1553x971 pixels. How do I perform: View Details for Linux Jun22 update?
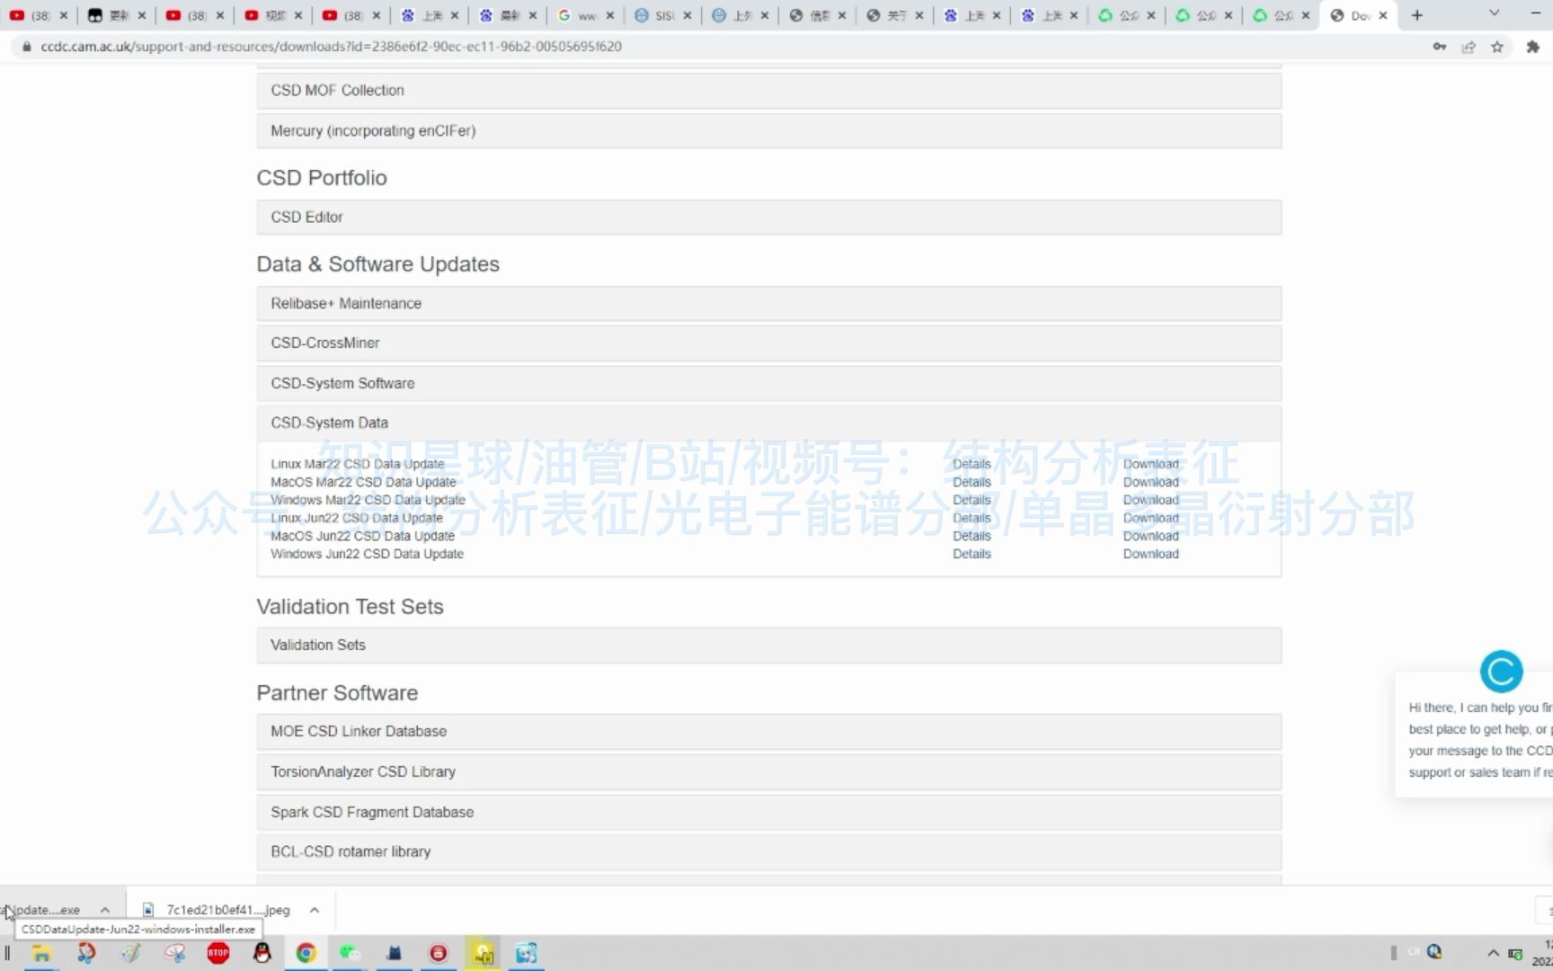tap(972, 518)
